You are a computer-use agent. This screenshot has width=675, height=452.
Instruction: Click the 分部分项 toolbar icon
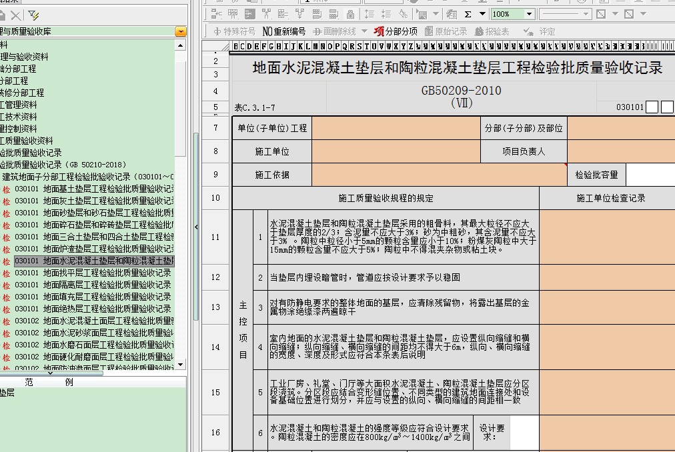[396, 31]
